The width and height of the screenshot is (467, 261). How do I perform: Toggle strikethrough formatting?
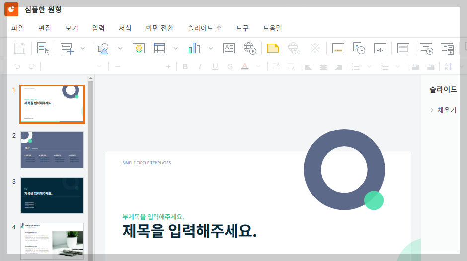click(230, 66)
